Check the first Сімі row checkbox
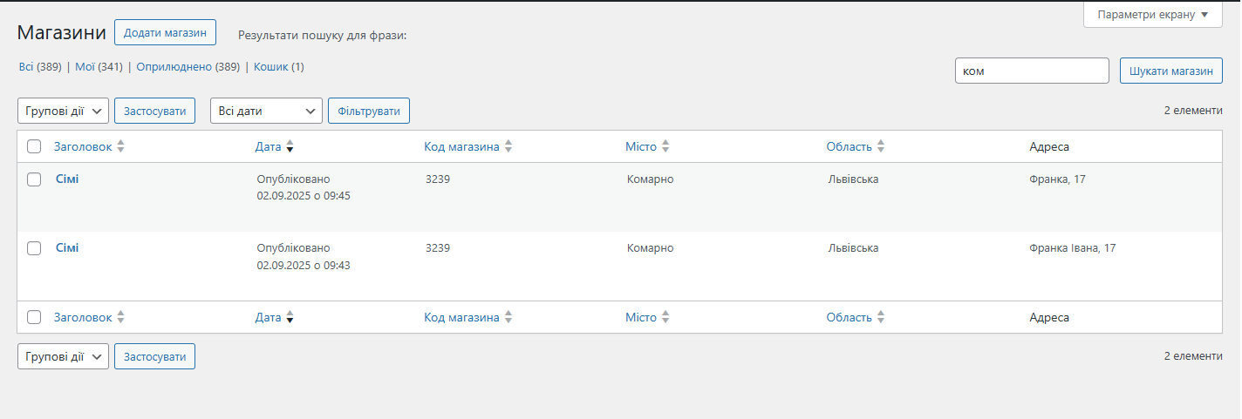 click(34, 179)
